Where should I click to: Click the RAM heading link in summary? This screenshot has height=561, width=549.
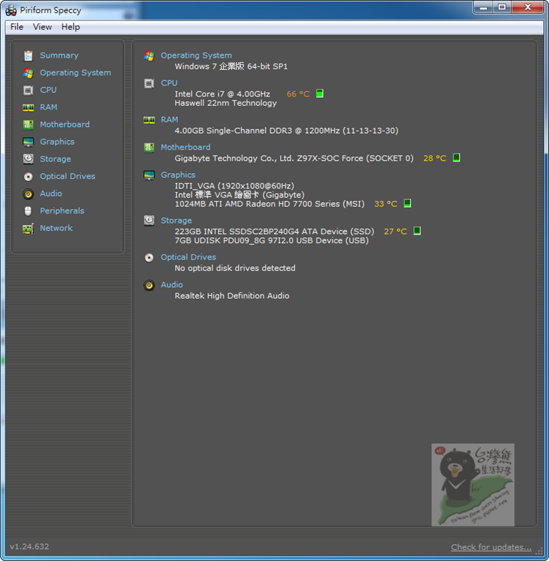pos(169,120)
